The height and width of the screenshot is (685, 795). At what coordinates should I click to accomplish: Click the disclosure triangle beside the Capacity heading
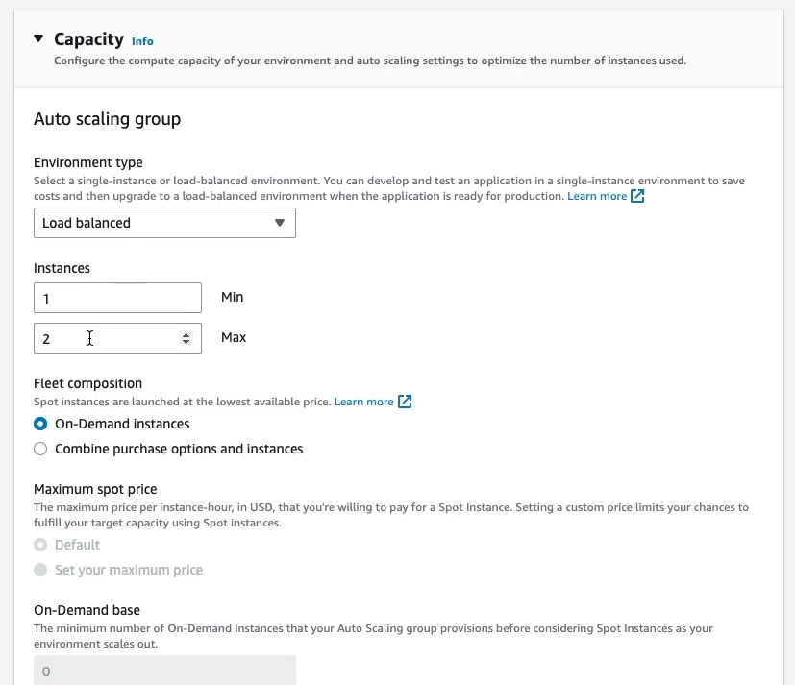[x=37, y=39]
